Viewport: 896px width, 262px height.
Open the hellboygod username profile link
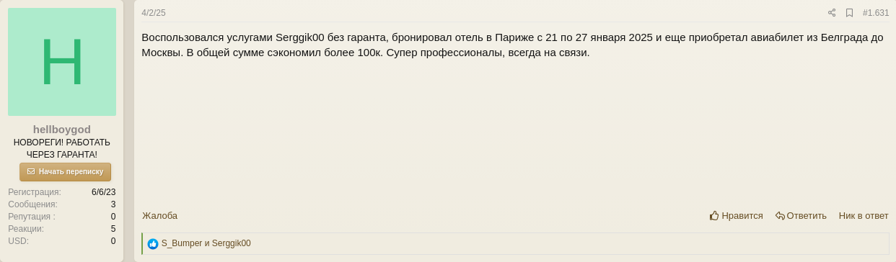pyautogui.click(x=62, y=130)
